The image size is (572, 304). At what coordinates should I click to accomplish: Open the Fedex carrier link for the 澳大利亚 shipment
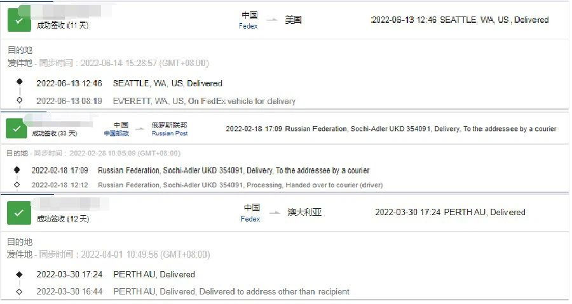click(x=250, y=219)
